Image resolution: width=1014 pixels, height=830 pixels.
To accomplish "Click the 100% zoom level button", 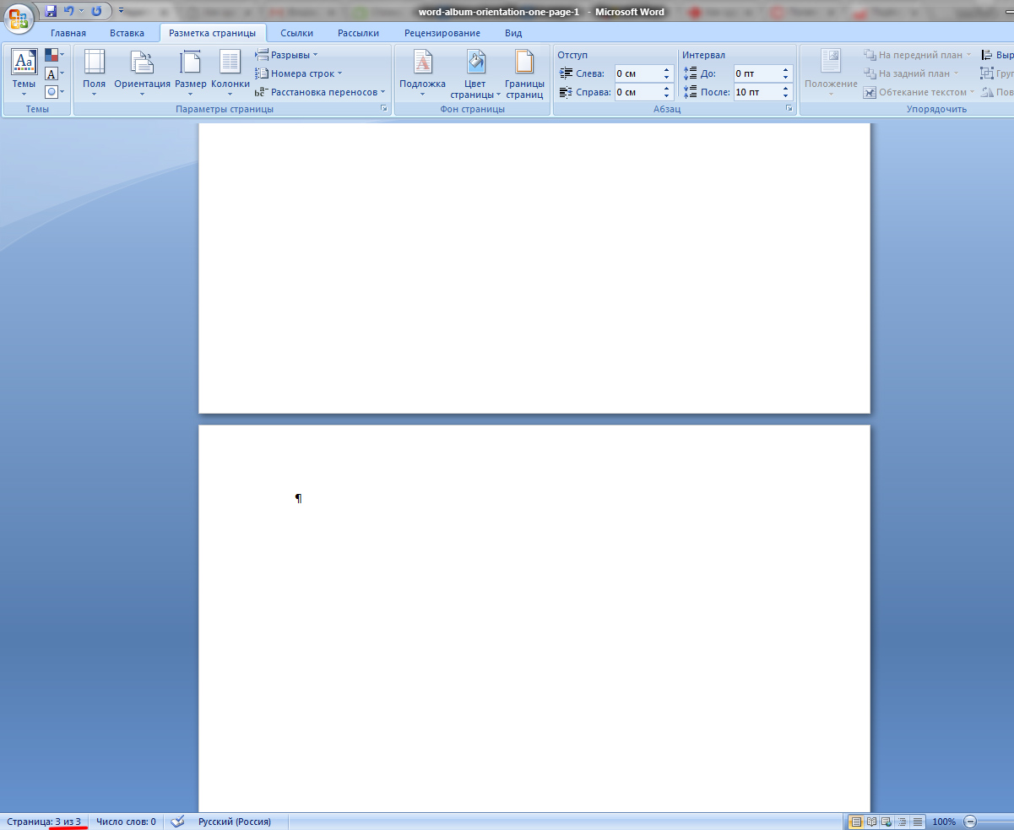I will (x=944, y=822).
